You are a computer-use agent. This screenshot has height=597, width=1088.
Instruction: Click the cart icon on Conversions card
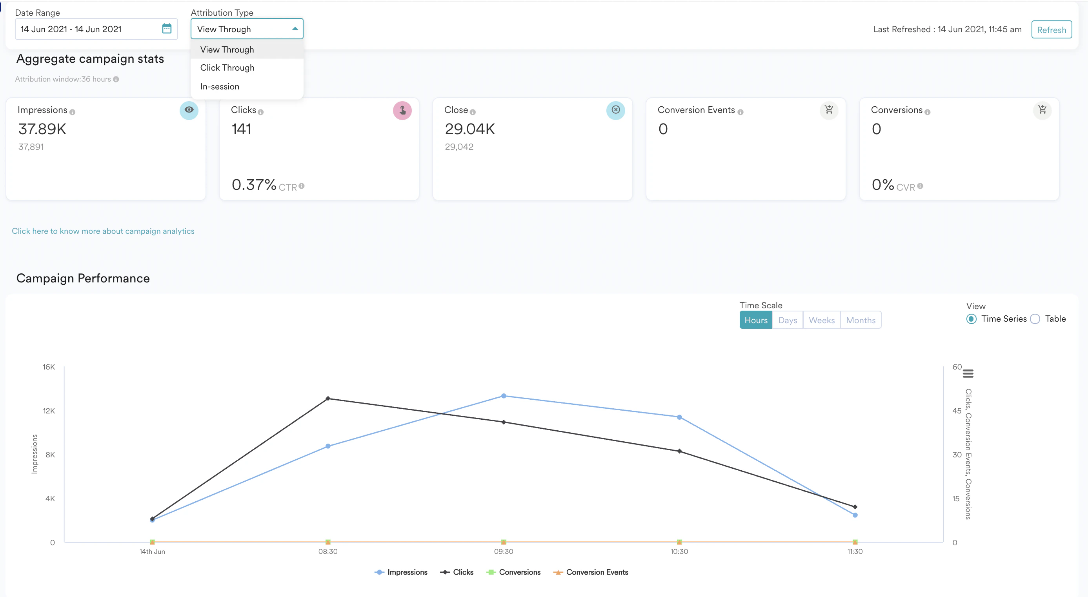tap(1043, 110)
